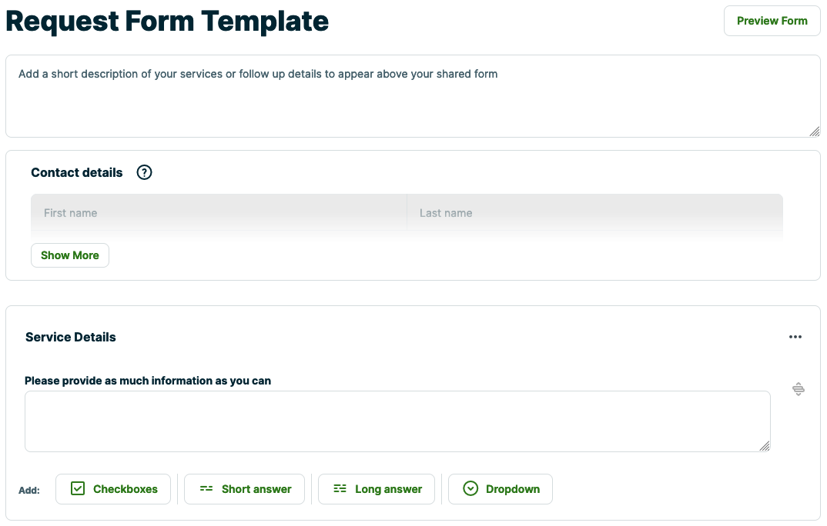Screen dimensions: 827x526
Task: Click the resize grip of the description textarea
Action: 814,132
